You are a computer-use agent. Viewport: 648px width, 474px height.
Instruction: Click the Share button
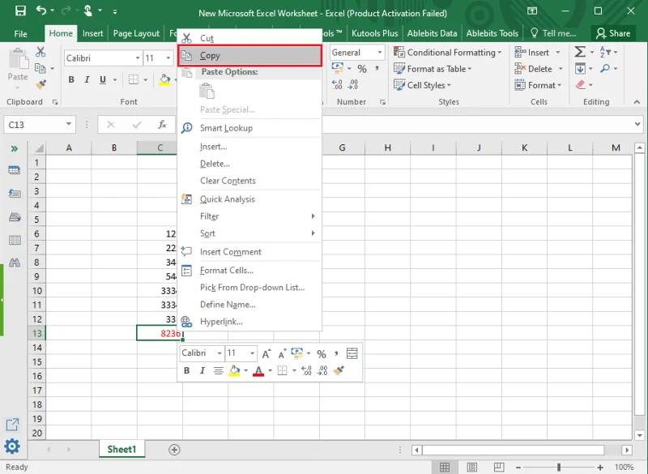(613, 33)
